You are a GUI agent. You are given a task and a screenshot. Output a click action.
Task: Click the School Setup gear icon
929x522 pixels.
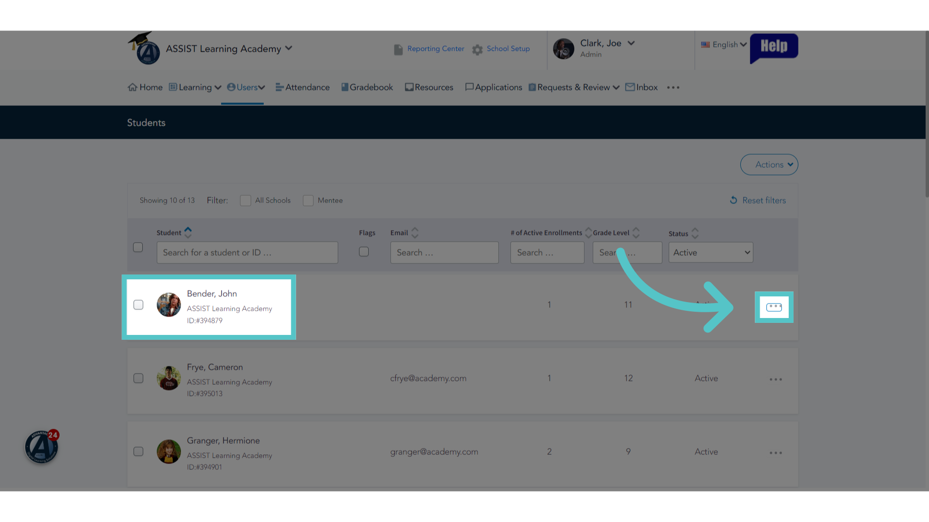(x=478, y=49)
